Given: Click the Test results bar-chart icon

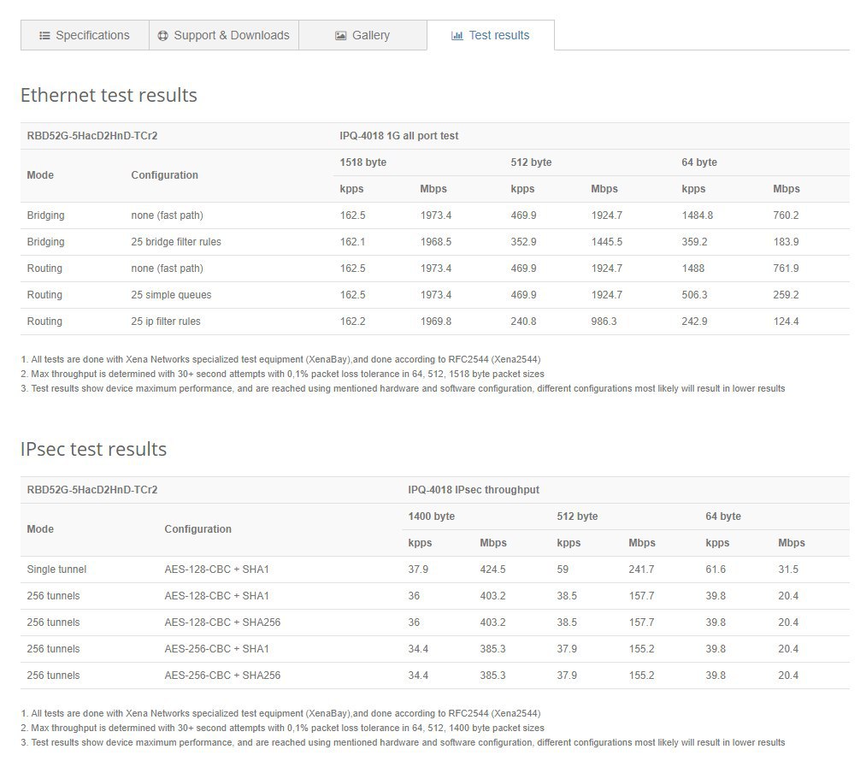Looking at the screenshot, I should point(457,35).
